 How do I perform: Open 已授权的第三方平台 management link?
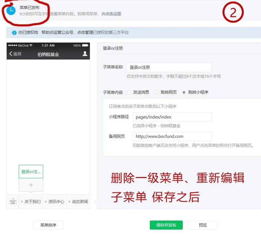[111, 32]
